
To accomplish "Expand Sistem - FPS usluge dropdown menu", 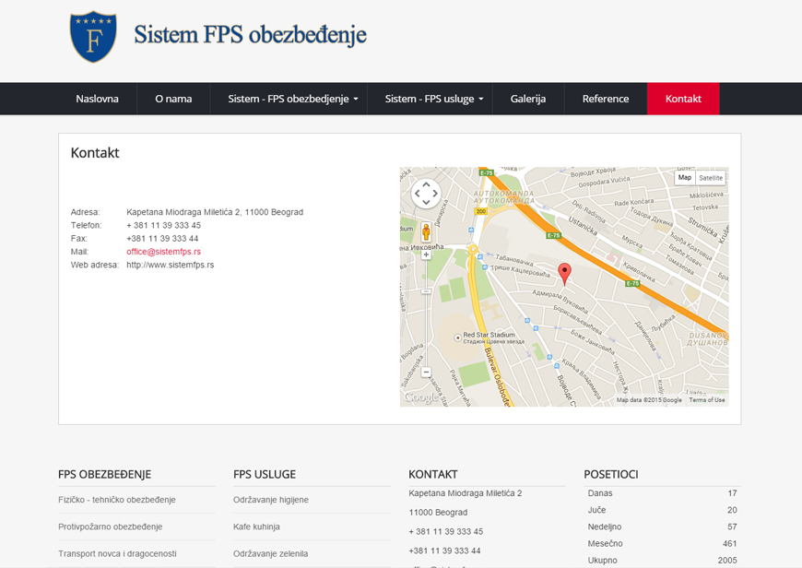I will tap(434, 99).
